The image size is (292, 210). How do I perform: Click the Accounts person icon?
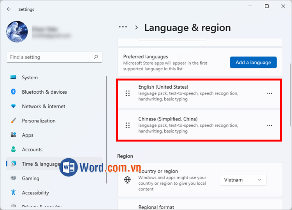[x=14, y=149]
